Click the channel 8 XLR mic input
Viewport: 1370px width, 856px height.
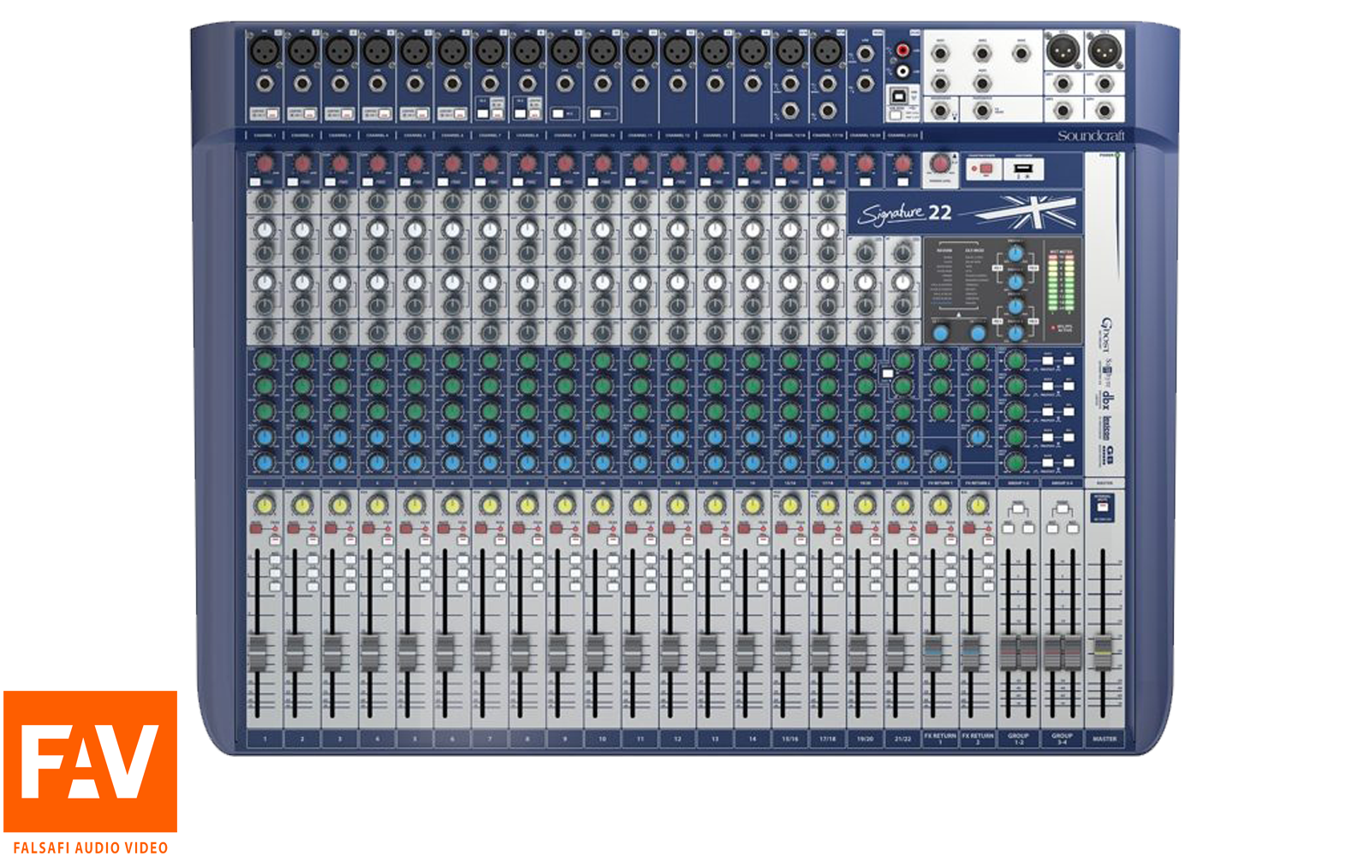[x=527, y=51]
